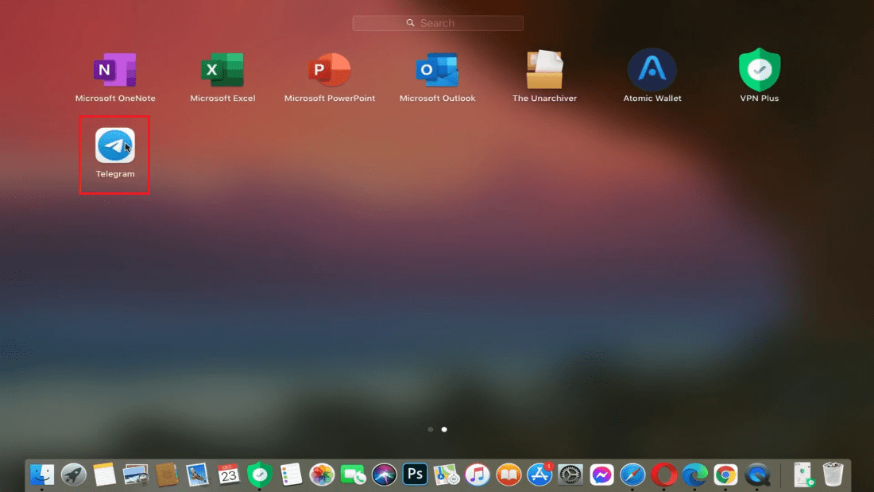Open Calendar showing 23 in Dock
Image resolution: width=874 pixels, height=492 pixels.
click(x=228, y=475)
